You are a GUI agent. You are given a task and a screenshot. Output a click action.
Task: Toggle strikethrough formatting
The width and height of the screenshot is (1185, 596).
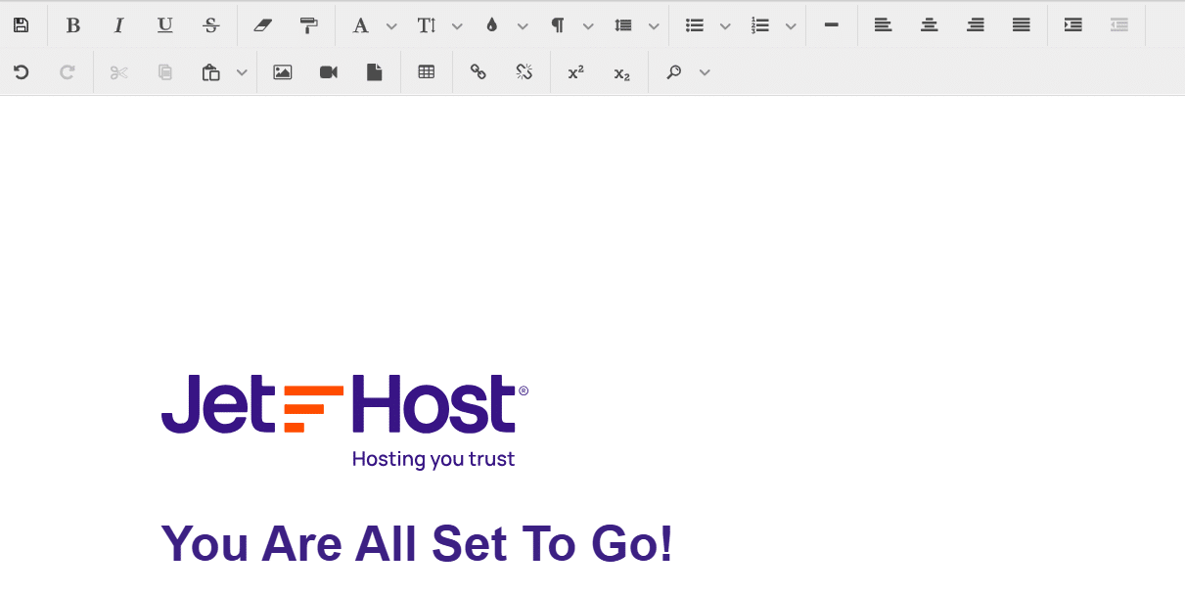211,25
